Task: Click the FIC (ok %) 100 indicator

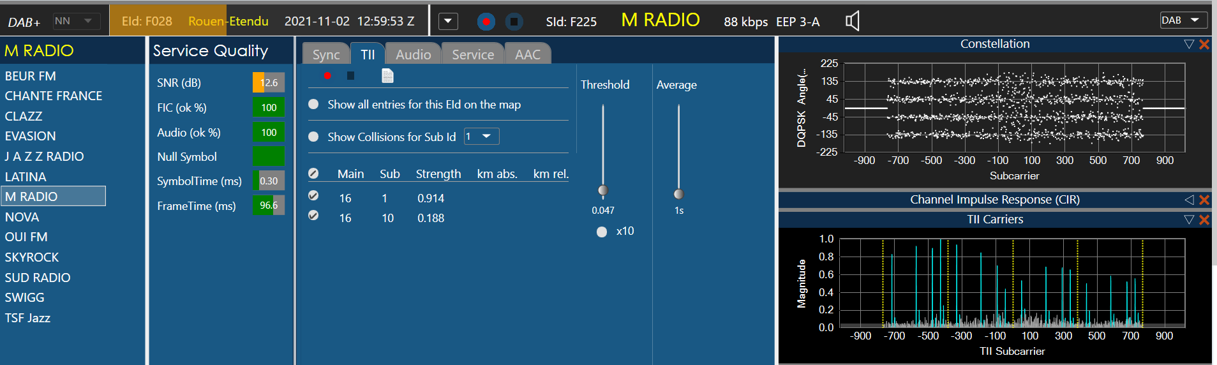Action: click(269, 107)
